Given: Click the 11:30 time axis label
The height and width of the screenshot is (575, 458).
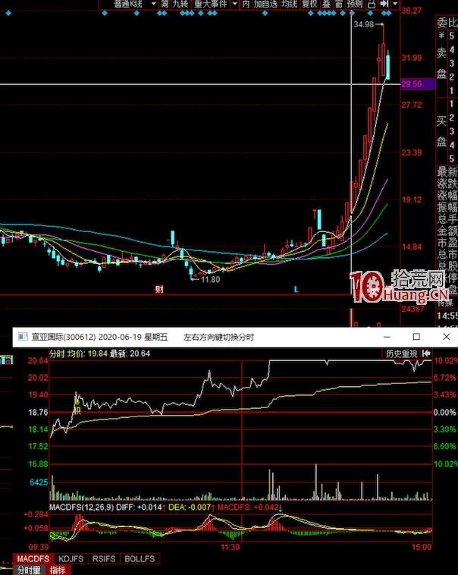Looking at the screenshot, I should (x=231, y=547).
